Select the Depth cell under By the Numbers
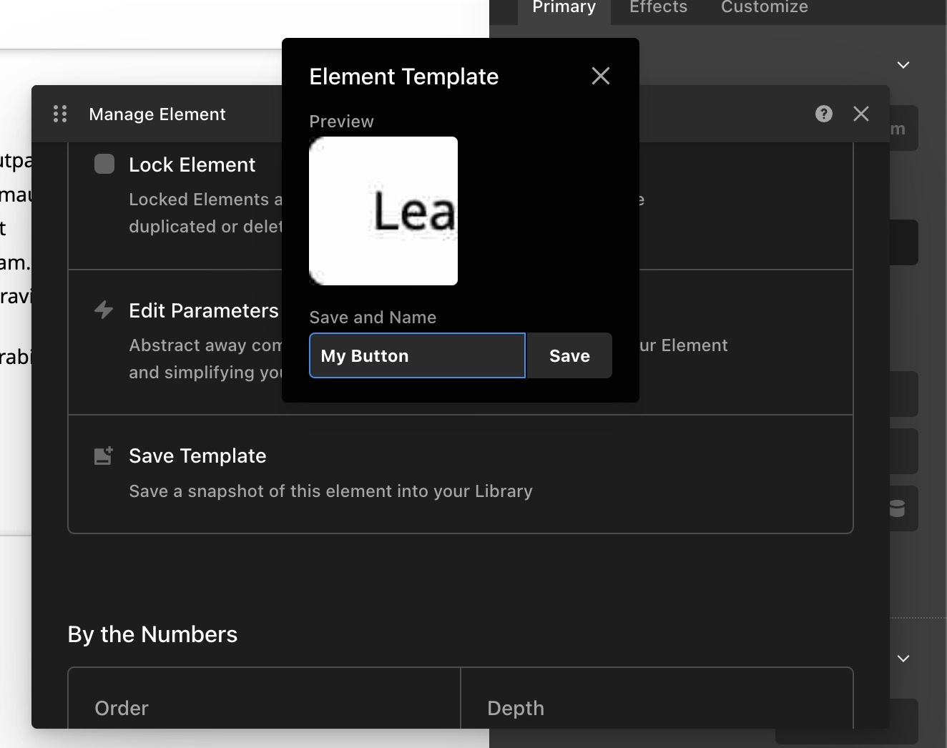 click(x=657, y=707)
